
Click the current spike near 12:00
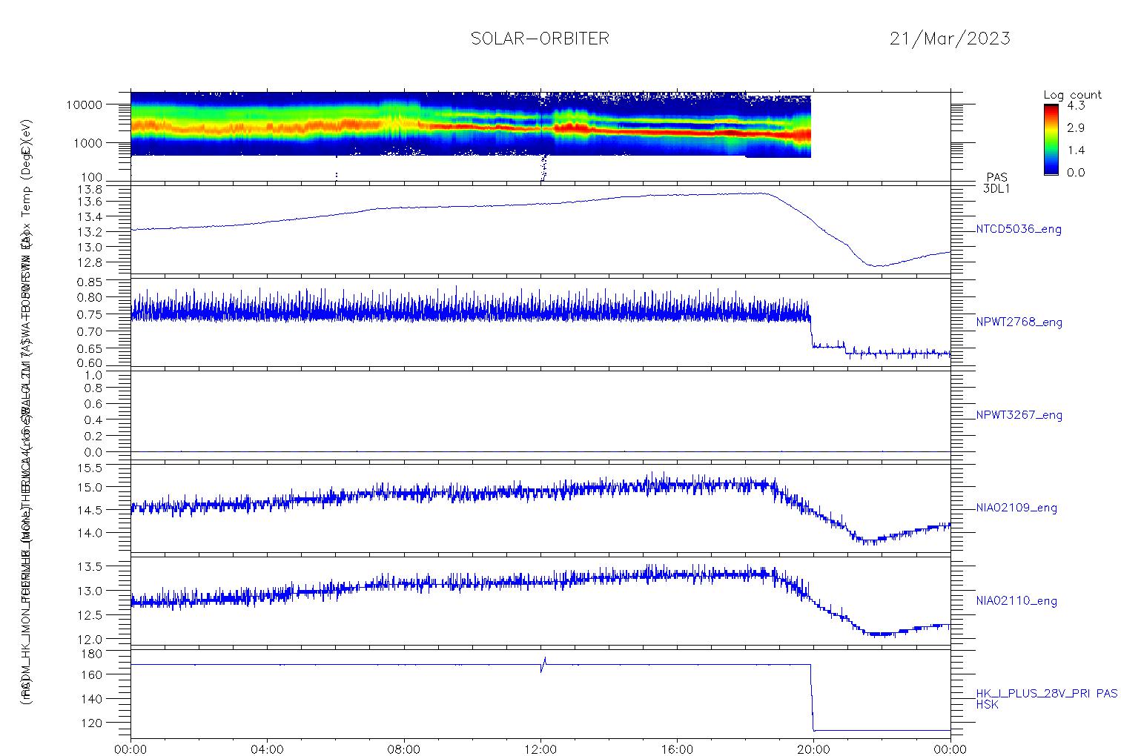point(543,664)
